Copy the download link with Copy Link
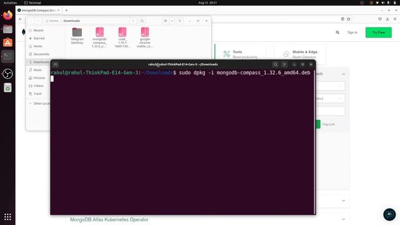 (328, 124)
